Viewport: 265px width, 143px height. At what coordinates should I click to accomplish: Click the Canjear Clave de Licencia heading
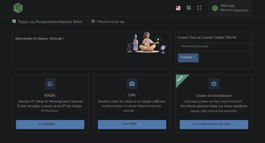tap(195, 37)
